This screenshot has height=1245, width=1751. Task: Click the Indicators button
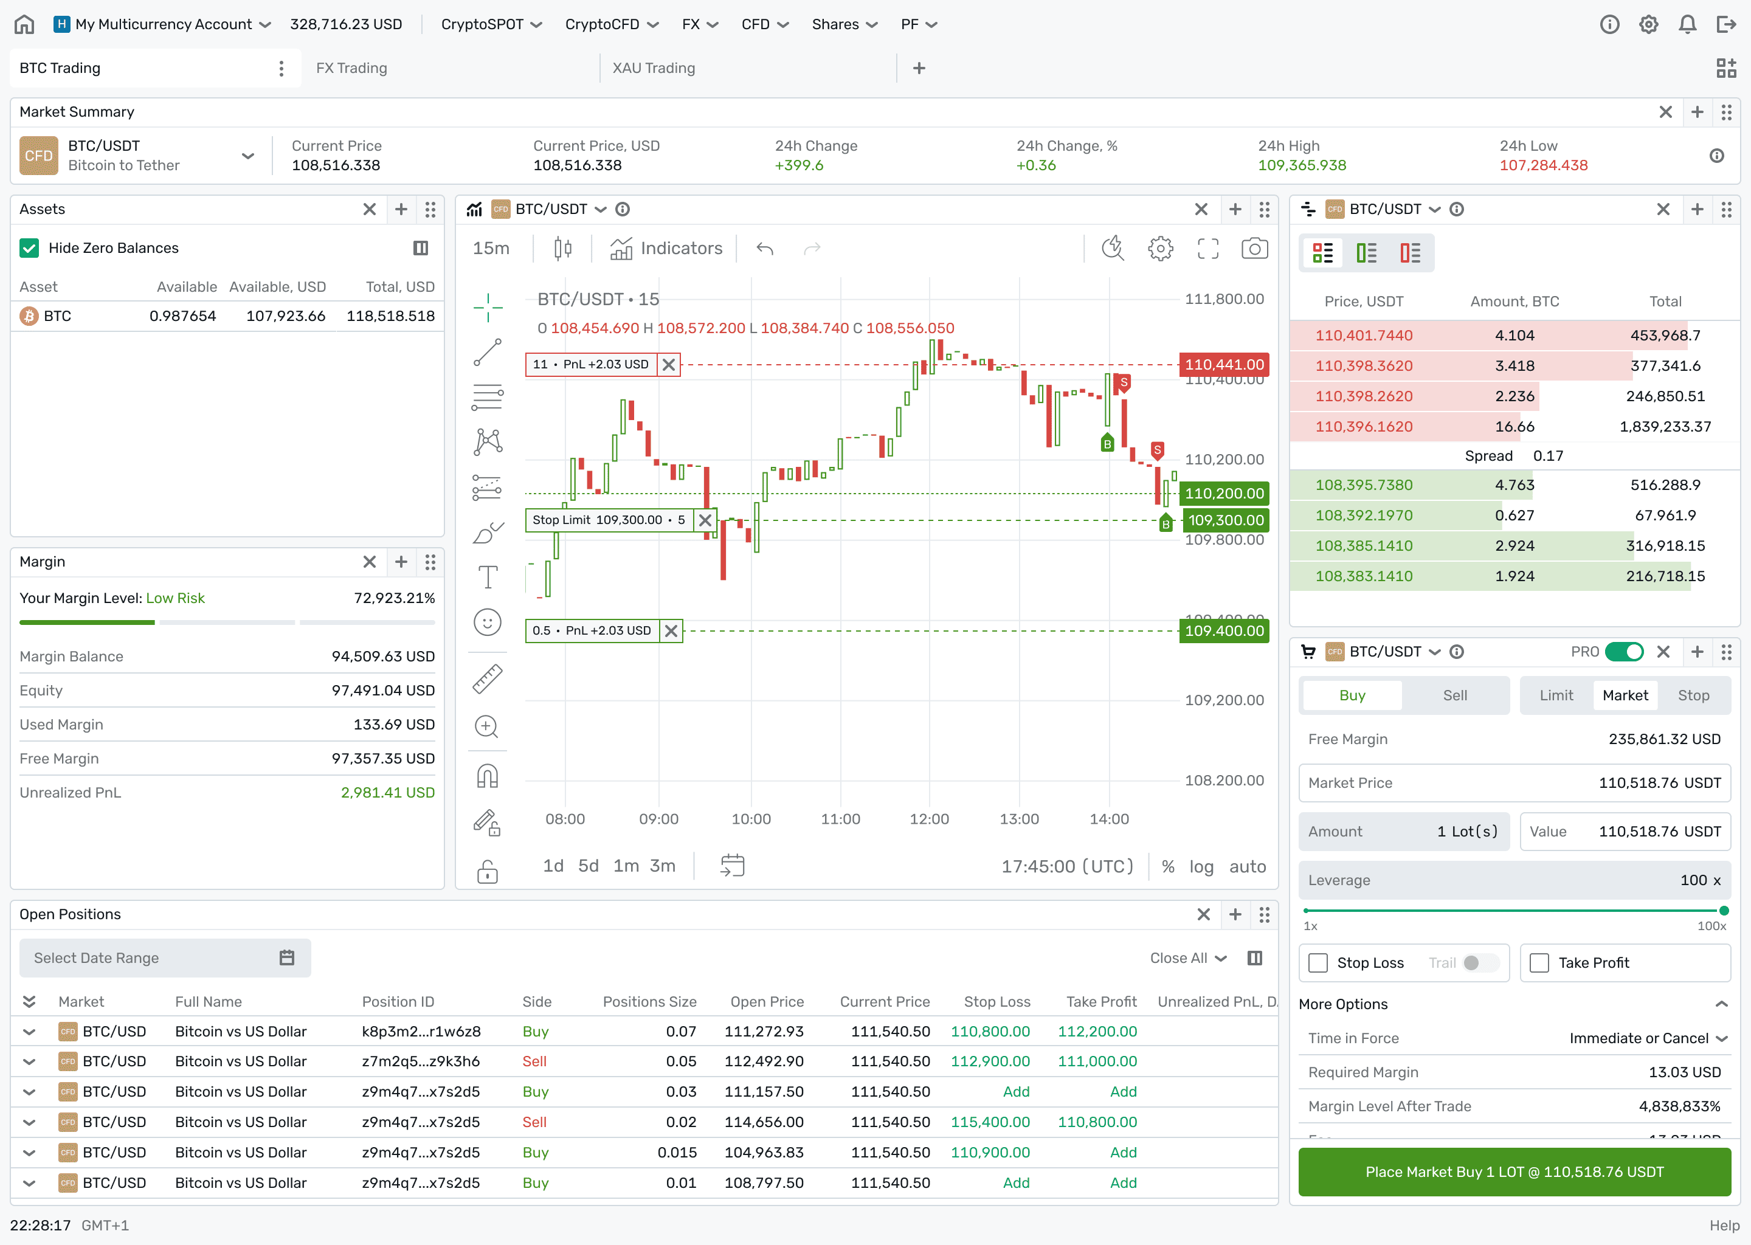click(x=666, y=249)
